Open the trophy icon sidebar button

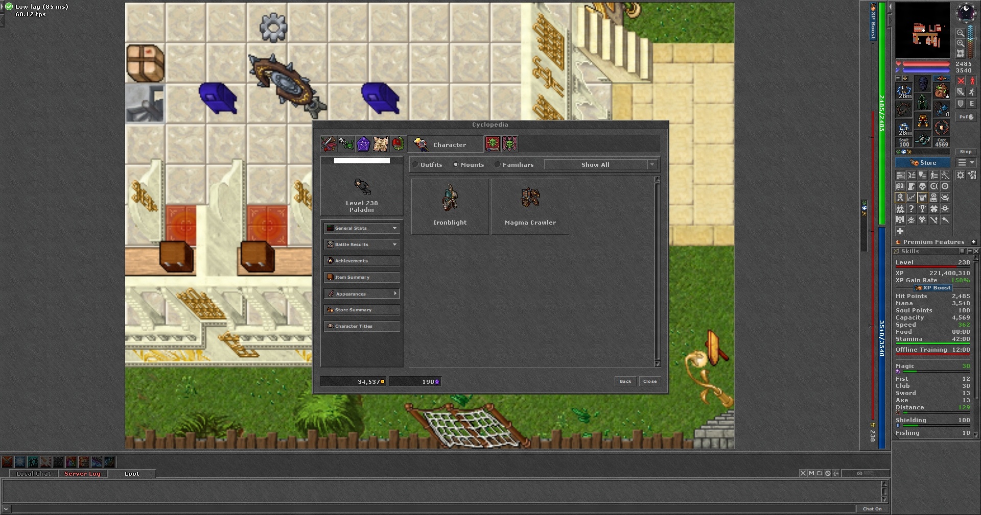[x=923, y=209]
